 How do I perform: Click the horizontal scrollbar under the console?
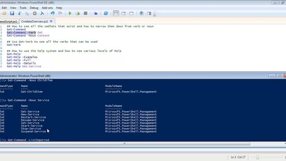click(125, 144)
